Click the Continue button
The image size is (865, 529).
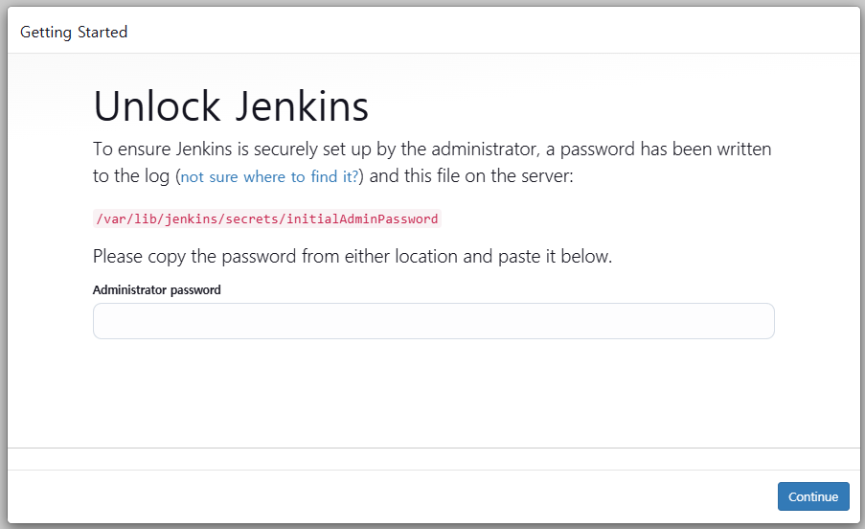point(813,496)
